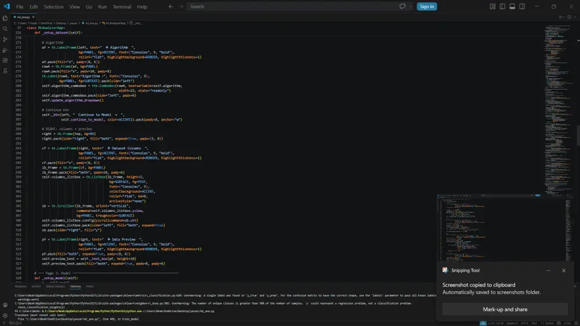This screenshot has height=326, width=580.
Task: Click Mark-up and share button
Action: click(x=505, y=309)
